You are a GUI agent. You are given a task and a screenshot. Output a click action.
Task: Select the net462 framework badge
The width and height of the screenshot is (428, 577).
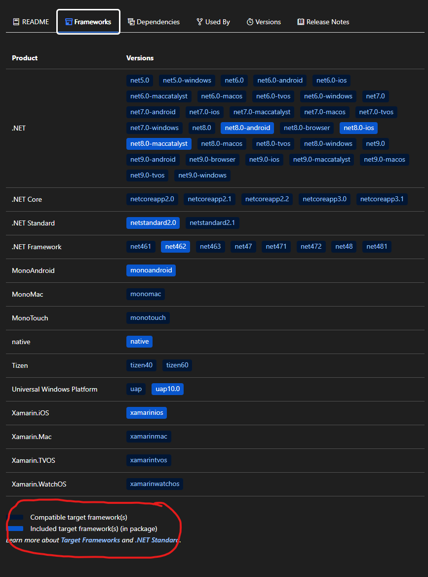click(x=176, y=247)
